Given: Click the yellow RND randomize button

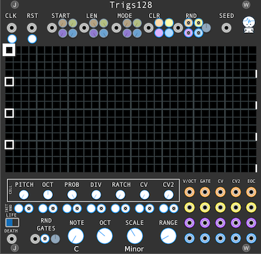Looking at the screenshot, I should tap(199, 23).
